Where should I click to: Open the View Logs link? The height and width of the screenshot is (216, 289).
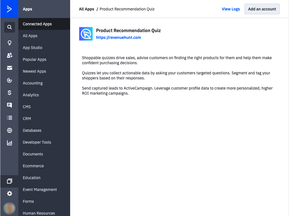(231, 9)
